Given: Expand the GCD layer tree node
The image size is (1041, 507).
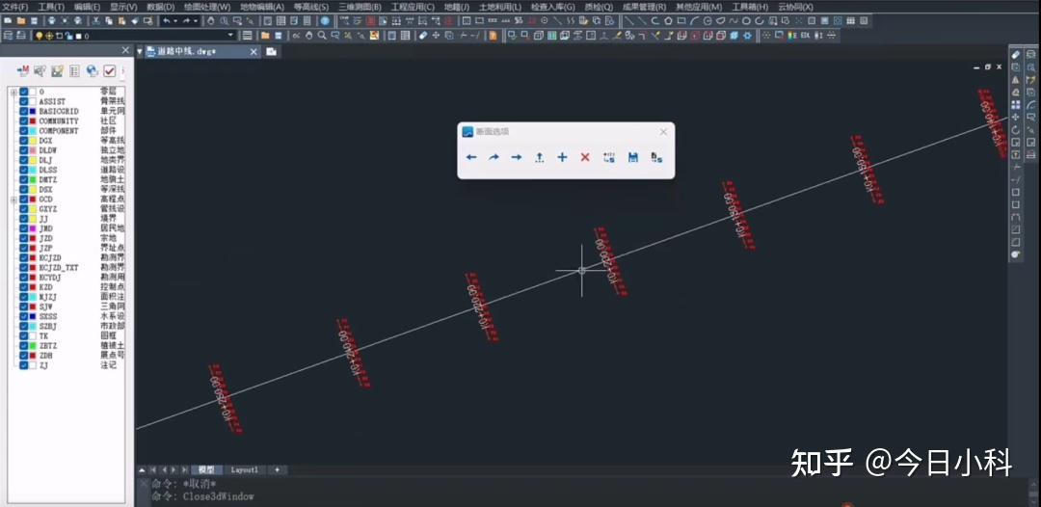Looking at the screenshot, I should click(13, 200).
